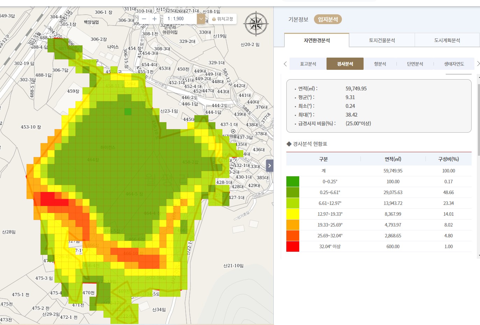Click the 453-10 장 parcel label
Viewport: 480px width, 325px height.
pyautogui.click(x=31, y=127)
